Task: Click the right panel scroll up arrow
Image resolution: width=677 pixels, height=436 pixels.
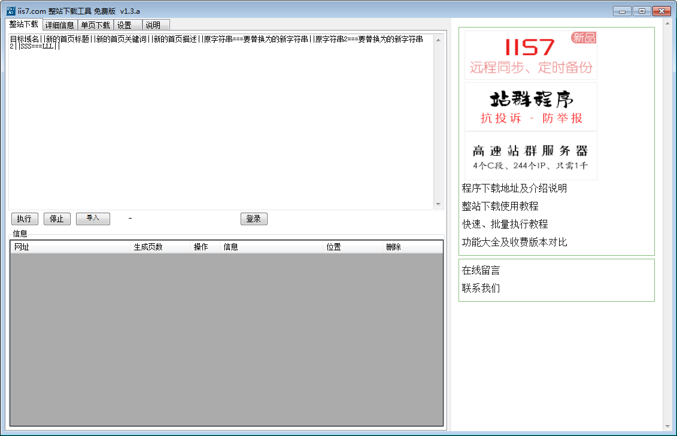Action: coord(667,23)
